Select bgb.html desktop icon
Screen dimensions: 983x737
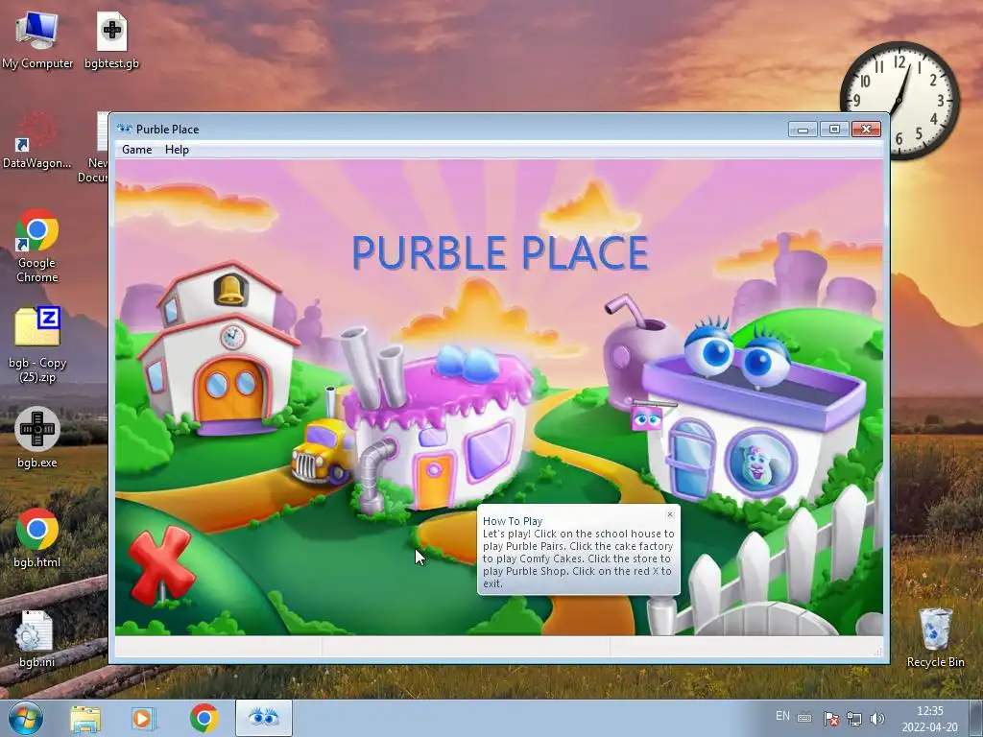37,538
